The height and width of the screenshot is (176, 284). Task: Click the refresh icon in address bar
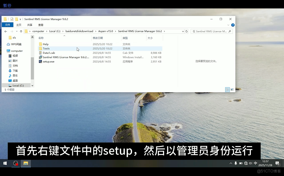187,31
